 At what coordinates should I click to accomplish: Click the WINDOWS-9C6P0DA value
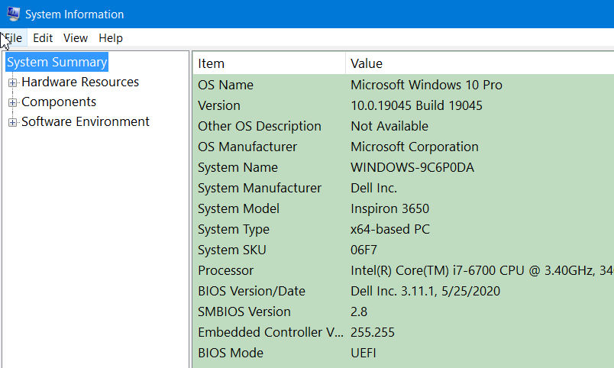[x=412, y=167]
